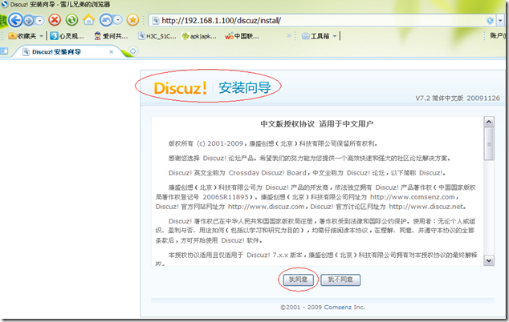
Task: Open the 心灵舰... bookmark
Action: (67, 36)
